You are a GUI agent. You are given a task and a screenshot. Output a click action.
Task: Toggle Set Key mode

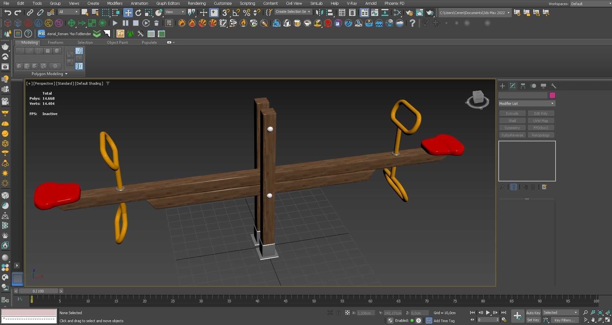(x=533, y=320)
